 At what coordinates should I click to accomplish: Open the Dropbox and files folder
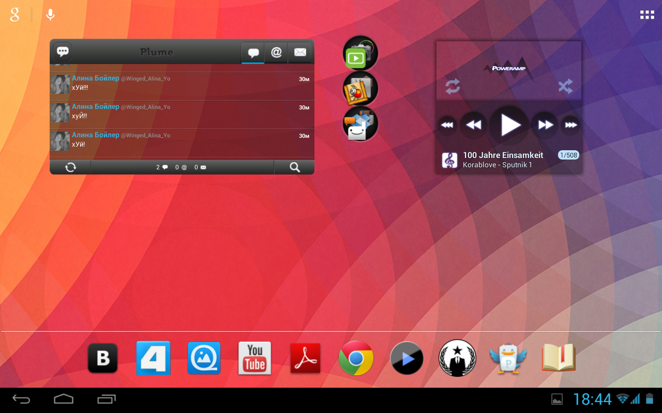[x=360, y=124]
